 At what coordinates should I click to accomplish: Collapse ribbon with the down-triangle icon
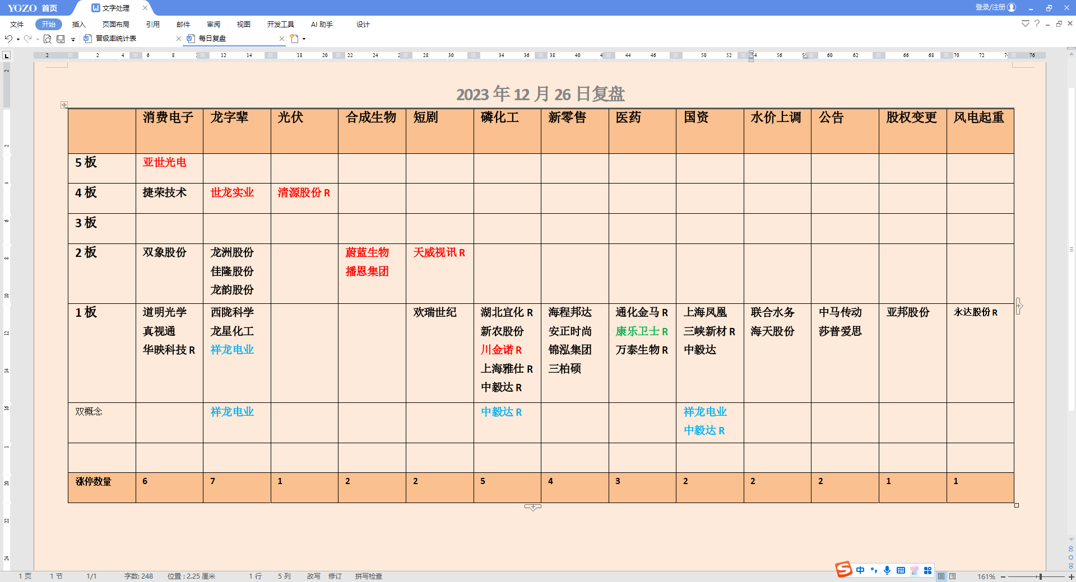pos(1025,24)
